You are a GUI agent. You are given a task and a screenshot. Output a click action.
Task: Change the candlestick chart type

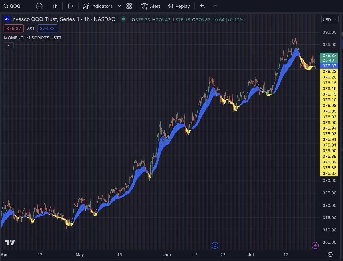pyautogui.click(x=71, y=6)
